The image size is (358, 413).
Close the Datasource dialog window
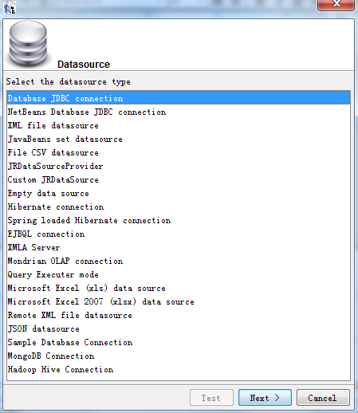pos(336,5)
